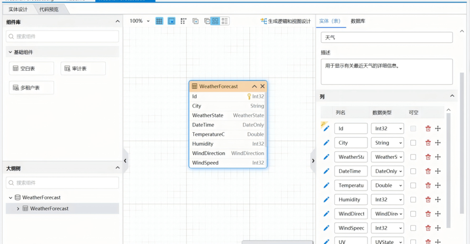Click move handle of City column
Screen dimensions: 470x244
[x=438, y=143]
